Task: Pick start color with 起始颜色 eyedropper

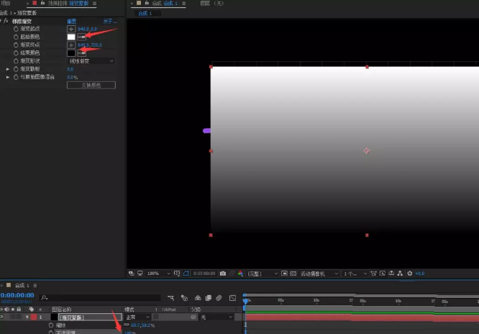Action: pyautogui.click(x=81, y=37)
